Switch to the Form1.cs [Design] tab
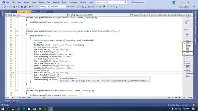The width and height of the screenshot is (198, 111). 39,12
